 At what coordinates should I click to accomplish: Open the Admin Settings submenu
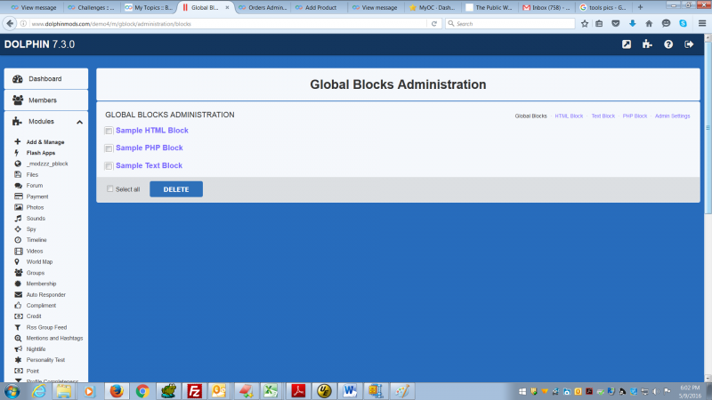(x=672, y=116)
